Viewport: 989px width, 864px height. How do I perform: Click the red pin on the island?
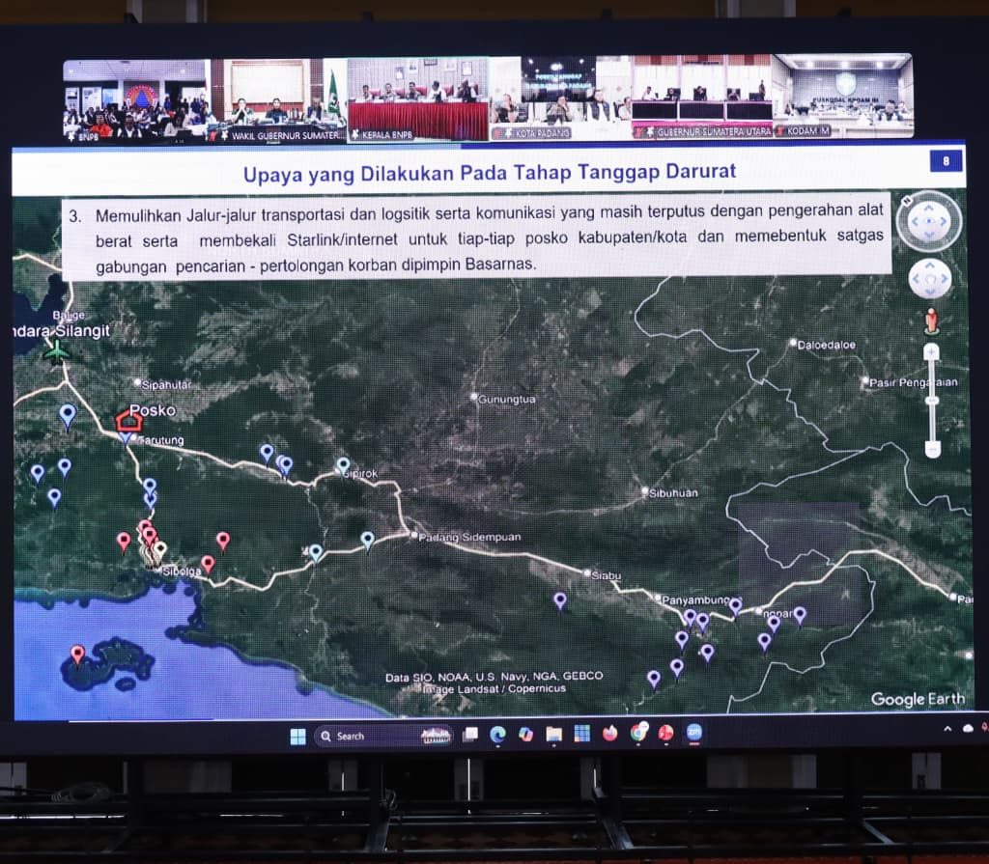pyautogui.click(x=77, y=655)
